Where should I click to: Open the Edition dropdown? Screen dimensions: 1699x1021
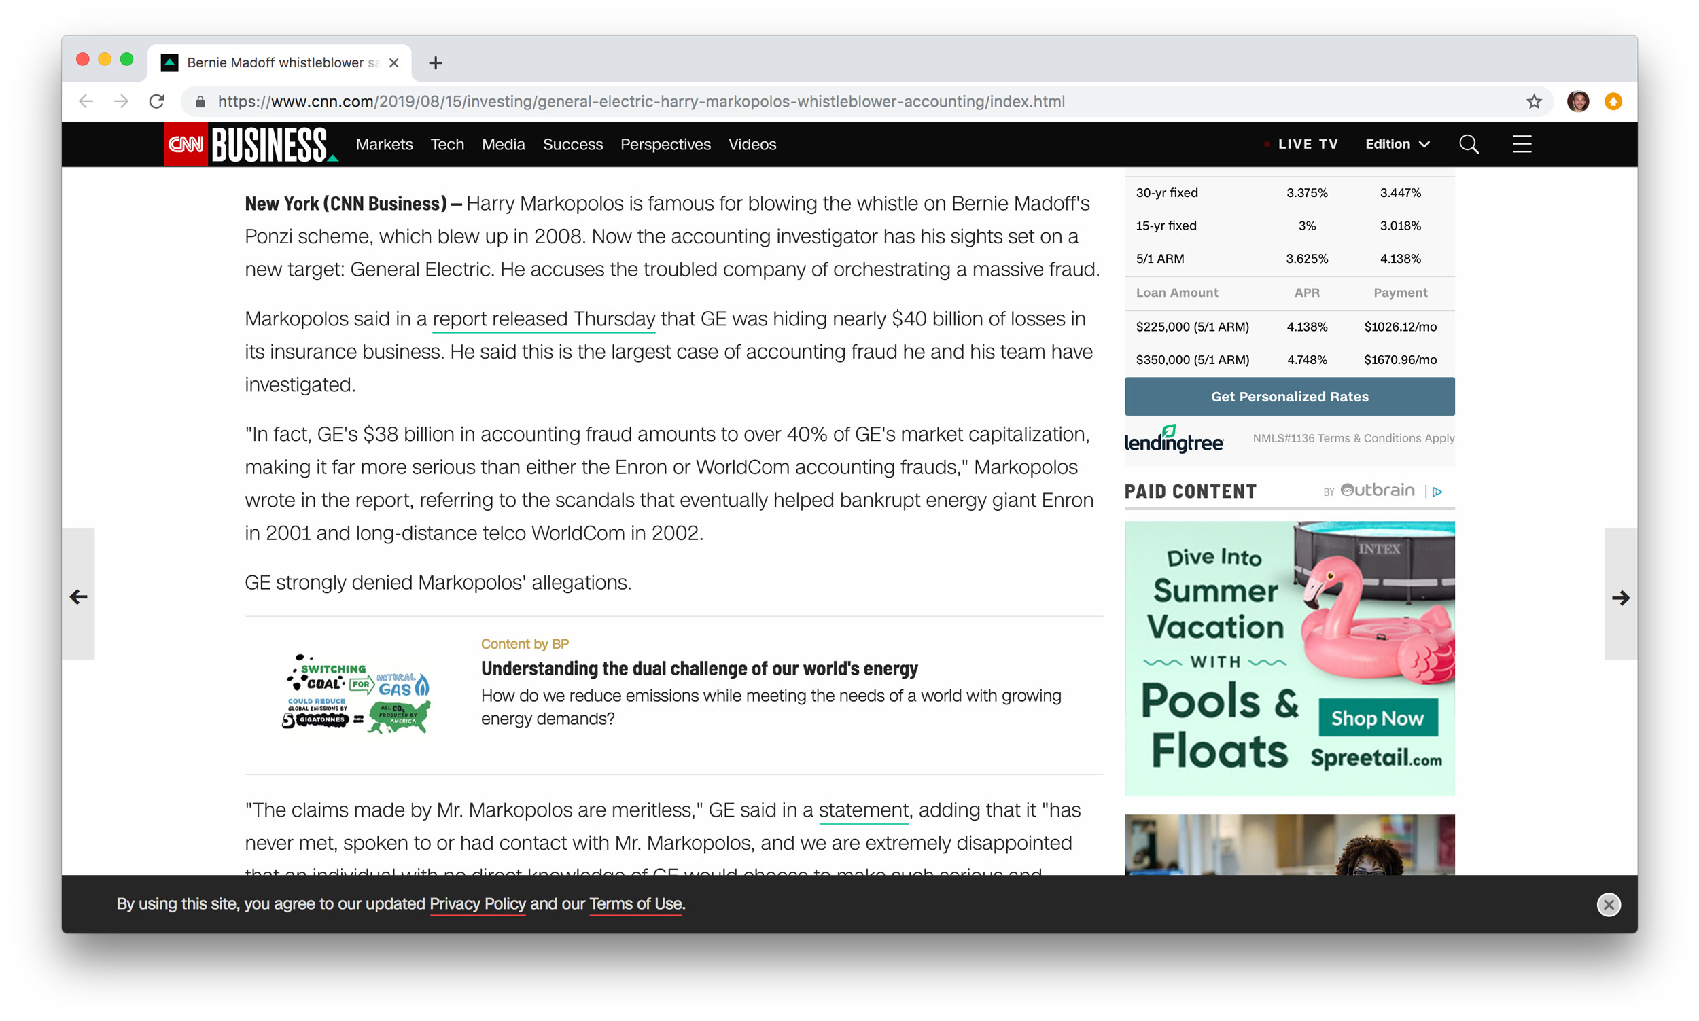[1397, 144]
